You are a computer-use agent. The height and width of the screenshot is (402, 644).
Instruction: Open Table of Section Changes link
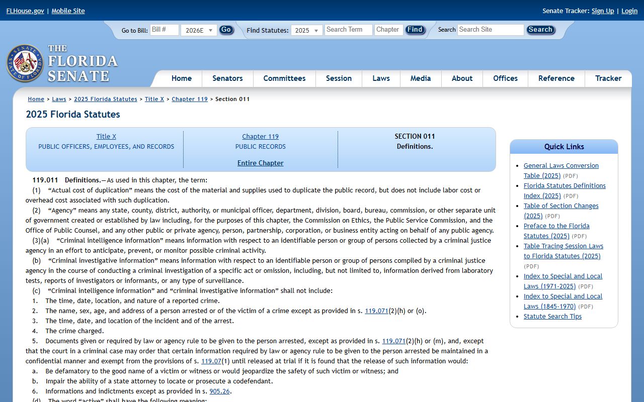(561, 211)
